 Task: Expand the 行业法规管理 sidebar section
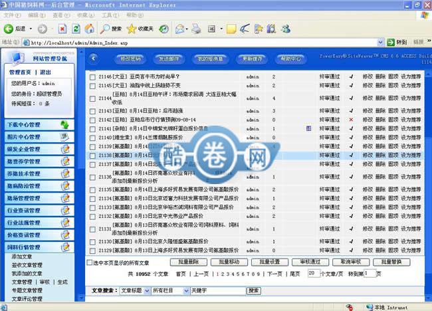pyautogui.click(x=39, y=223)
